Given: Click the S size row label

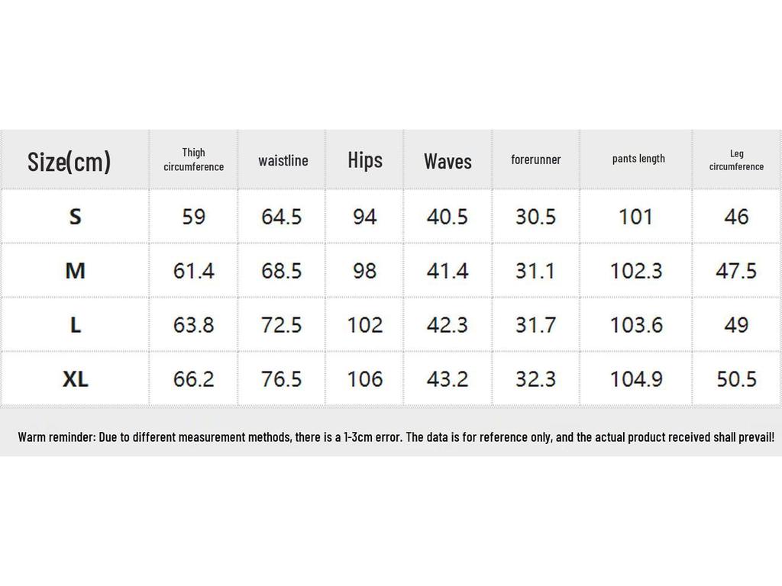Looking at the screenshot, I should click(x=75, y=217).
